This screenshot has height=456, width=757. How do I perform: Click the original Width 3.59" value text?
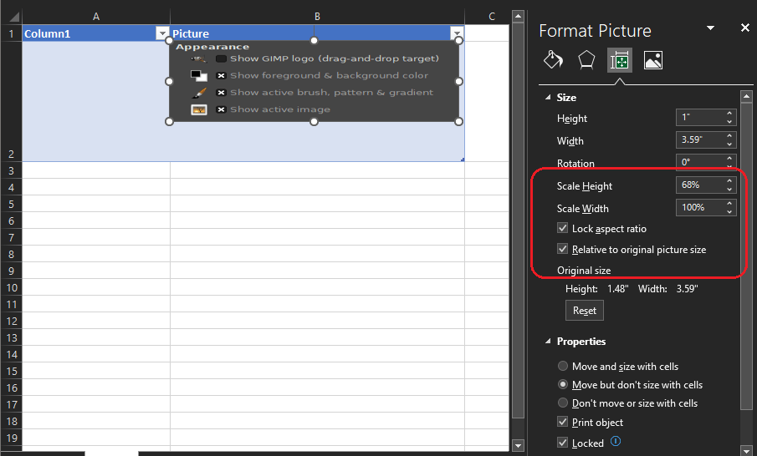pos(687,289)
